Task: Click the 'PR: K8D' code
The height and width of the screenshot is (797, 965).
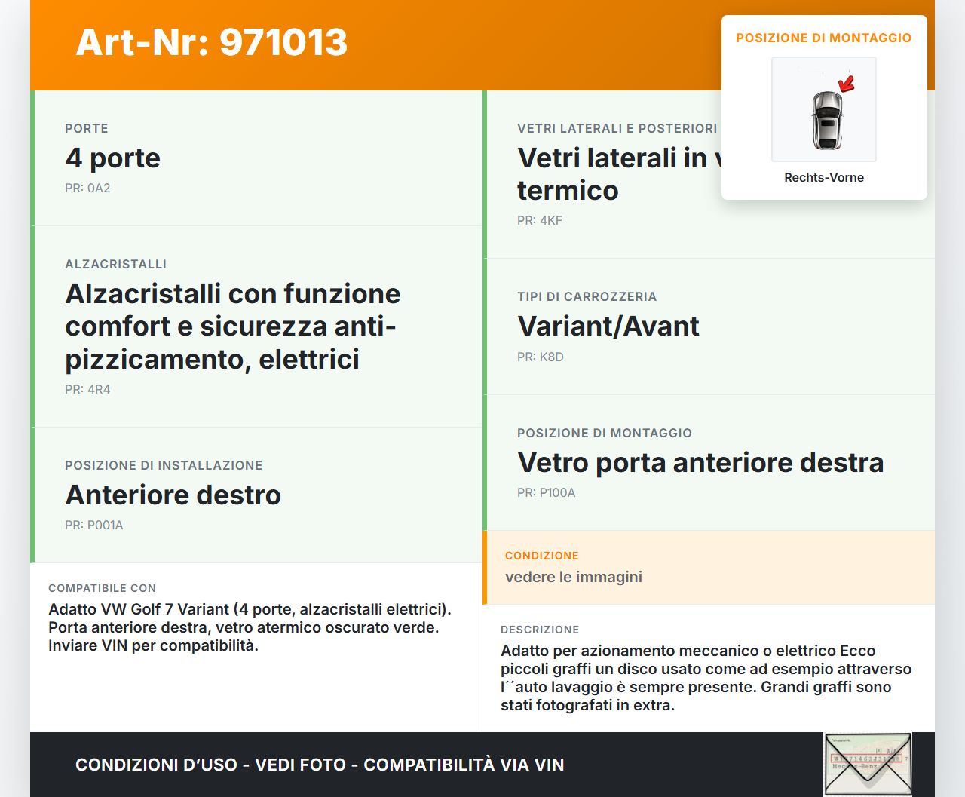Action: pyautogui.click(x=541, y=357)
